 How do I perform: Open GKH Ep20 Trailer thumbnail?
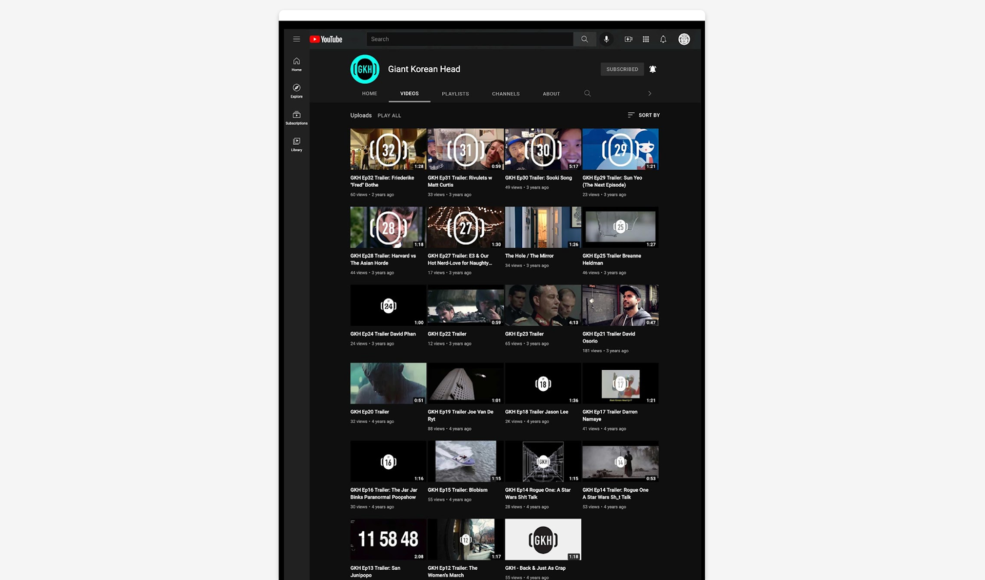pyautogui.click(x=388, y=383)
